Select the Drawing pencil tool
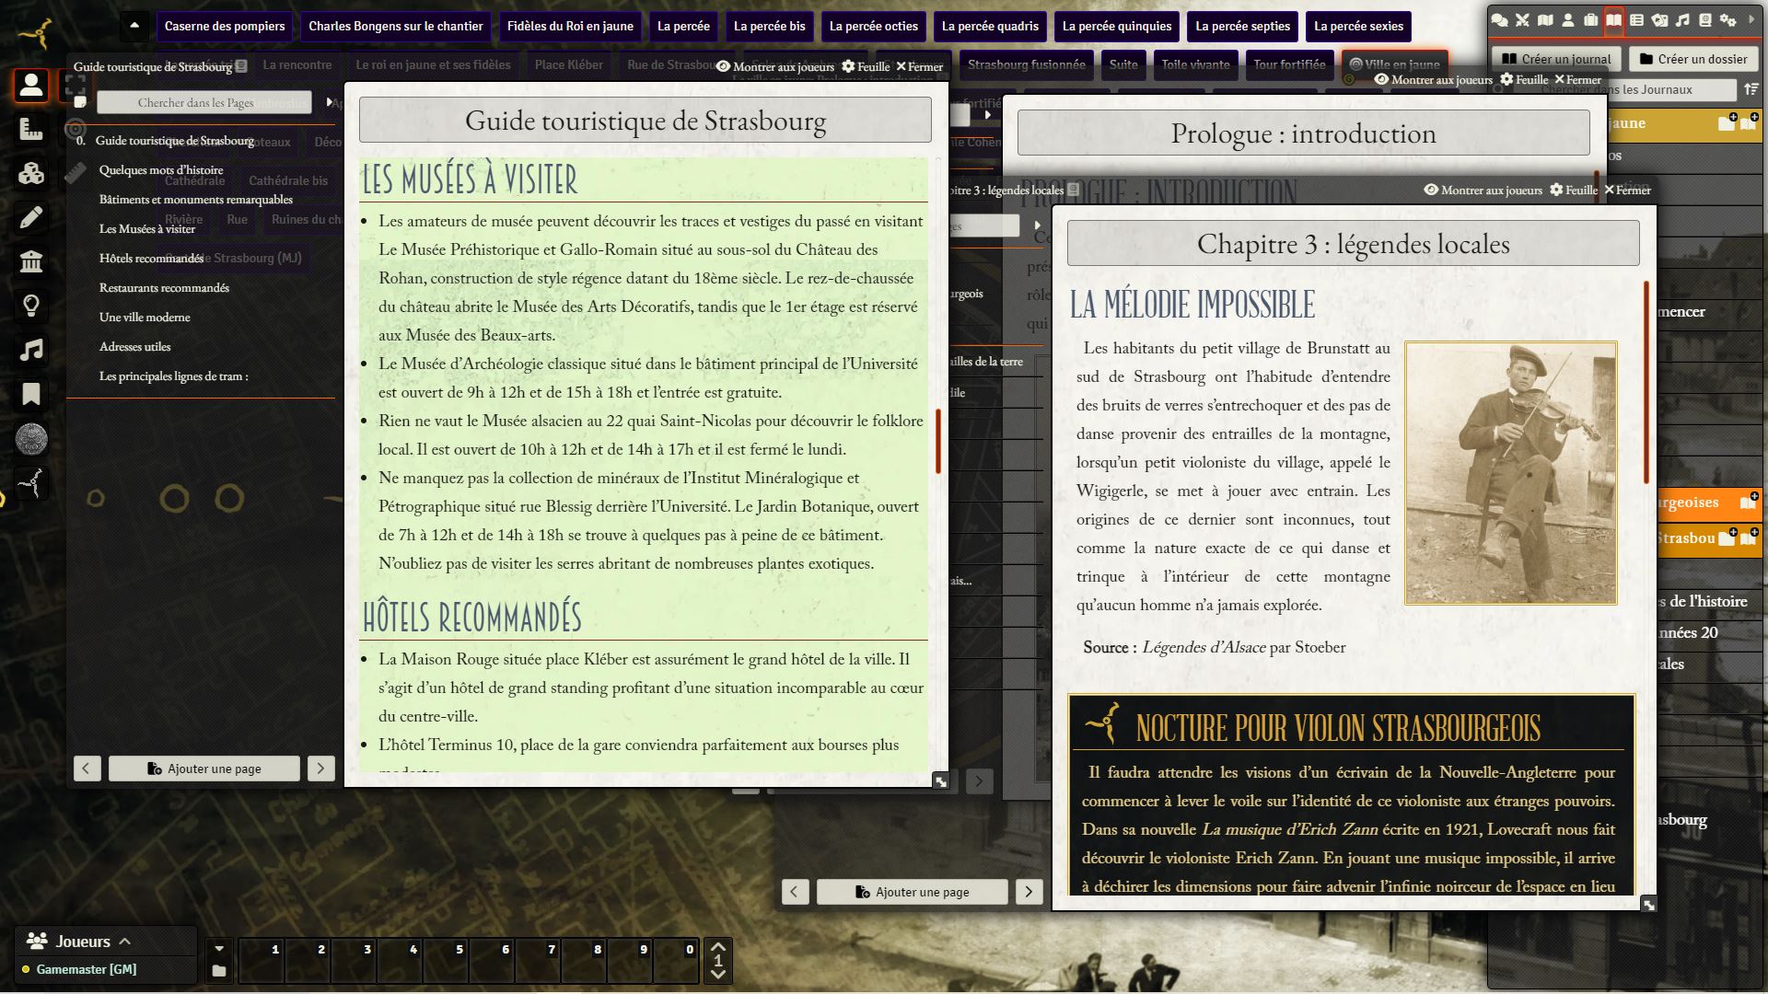The width and height of the screenshot is (1768, 994). pyautogui.click(x=31, y=218)
